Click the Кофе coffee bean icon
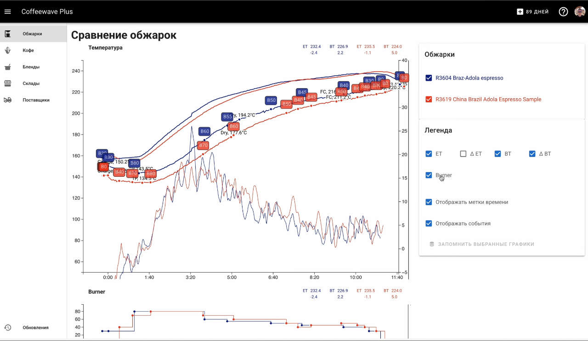588x341 pixels. [x=8, y=50]
